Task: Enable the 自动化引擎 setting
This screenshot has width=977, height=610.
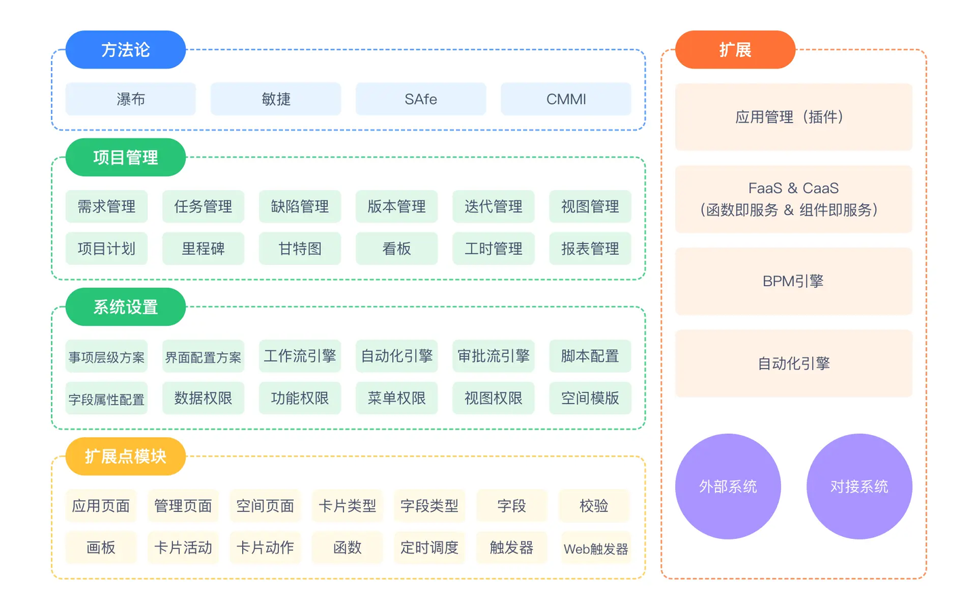Action: click(397, 356)
